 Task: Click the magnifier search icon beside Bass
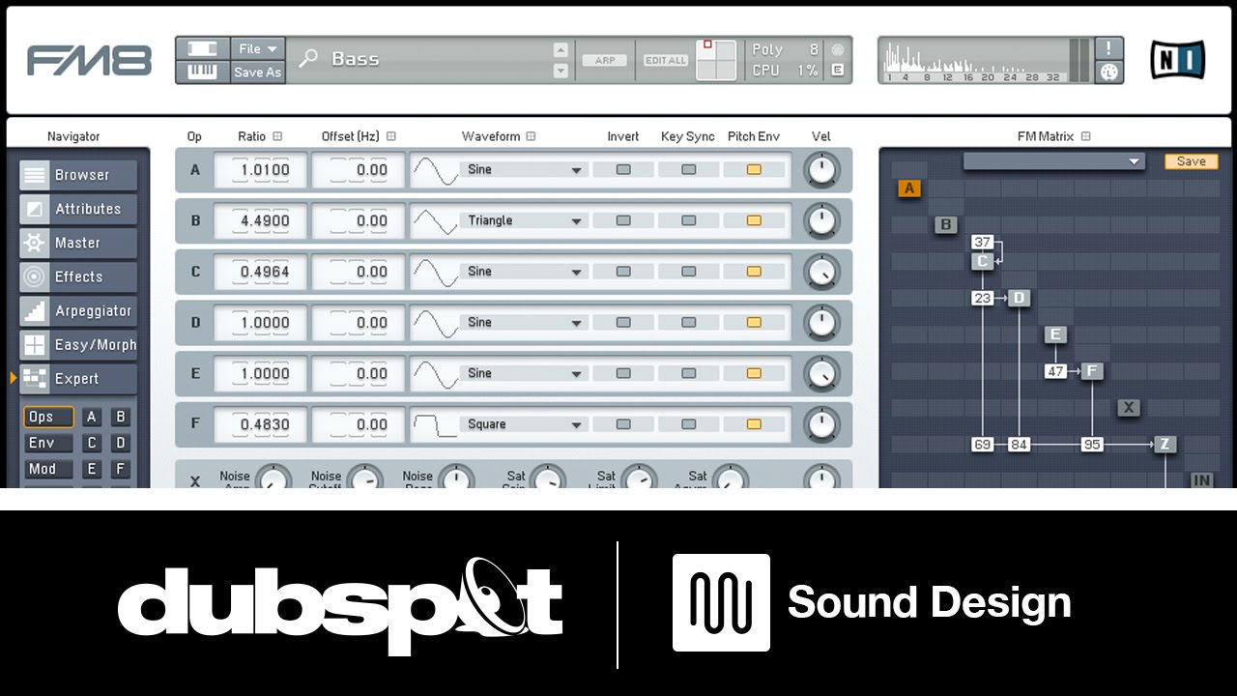click(308, 59)
